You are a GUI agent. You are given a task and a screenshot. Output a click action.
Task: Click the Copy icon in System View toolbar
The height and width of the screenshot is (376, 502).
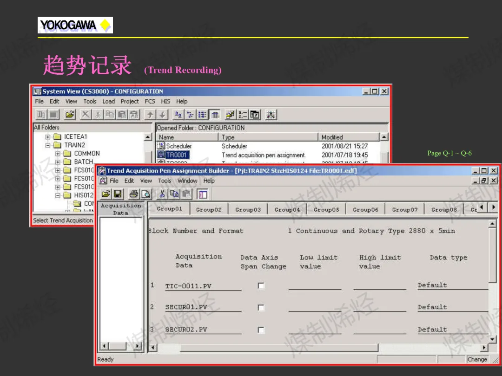(110, 115)
